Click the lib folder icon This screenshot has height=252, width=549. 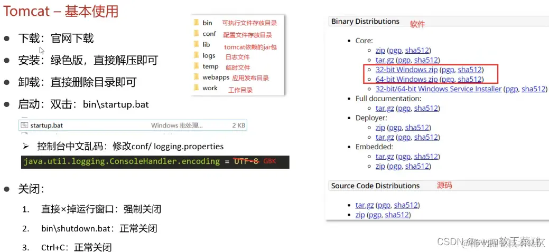click(196, 44)
